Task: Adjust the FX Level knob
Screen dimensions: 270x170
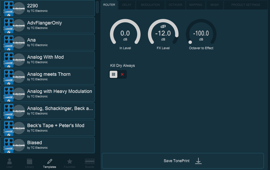Action: (163, 32)
